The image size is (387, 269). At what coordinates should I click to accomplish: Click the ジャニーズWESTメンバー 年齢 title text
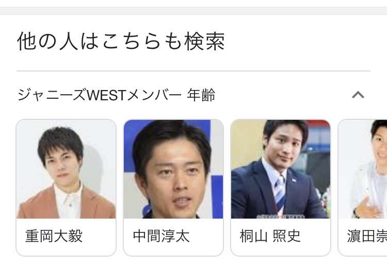(x=116, y=95)
